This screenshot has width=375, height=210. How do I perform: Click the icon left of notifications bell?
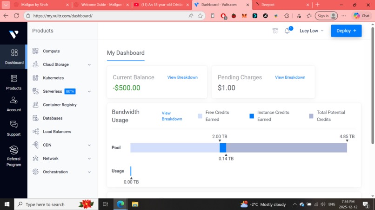[275, 31]
